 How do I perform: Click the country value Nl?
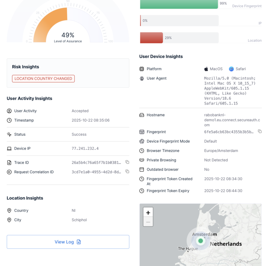(x=74, y=210)
